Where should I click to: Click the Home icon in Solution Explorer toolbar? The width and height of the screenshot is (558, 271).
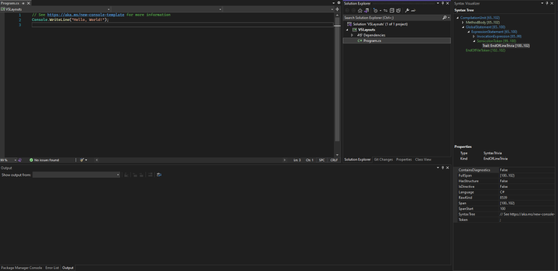coord(360,11)
